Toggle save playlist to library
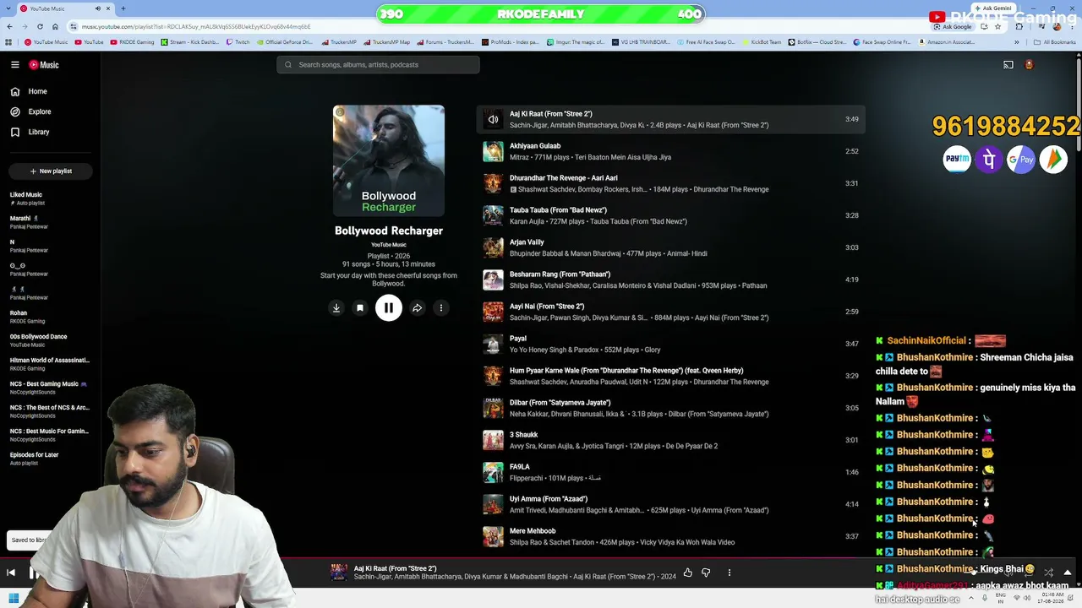 (360, 308)
